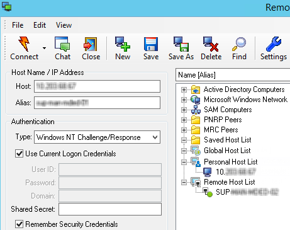Screen dimensions: 290x230
Task: Open the View menu
Action: click(64, 25)
